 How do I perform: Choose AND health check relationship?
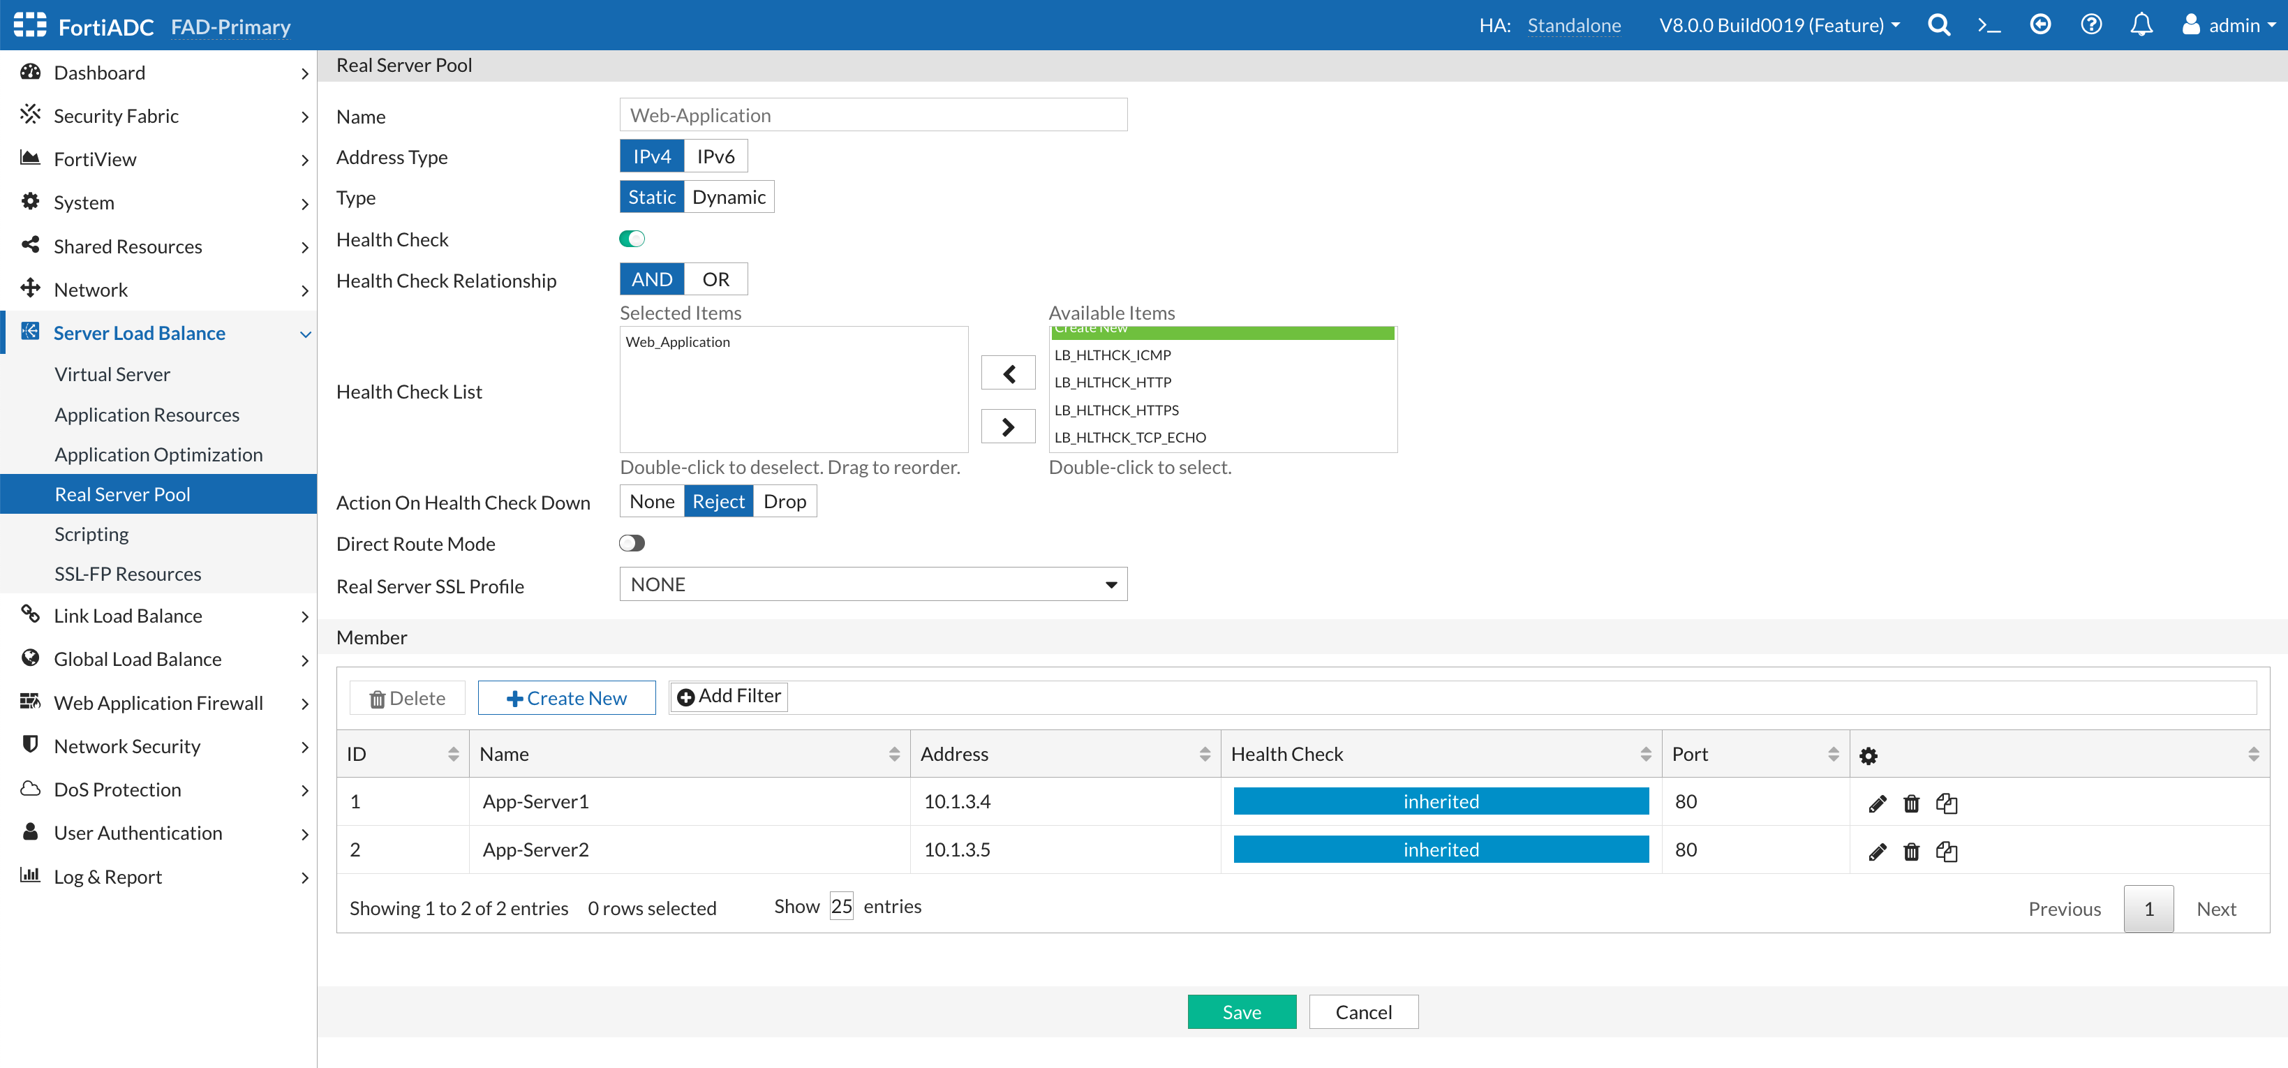651,279
